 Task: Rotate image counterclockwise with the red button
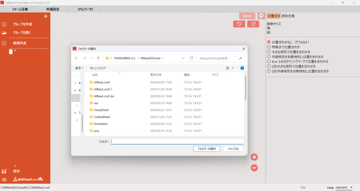239,24
